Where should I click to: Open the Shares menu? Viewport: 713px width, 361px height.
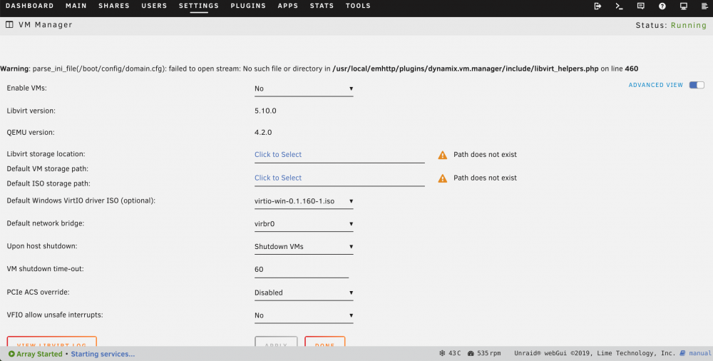pos(114,6)
